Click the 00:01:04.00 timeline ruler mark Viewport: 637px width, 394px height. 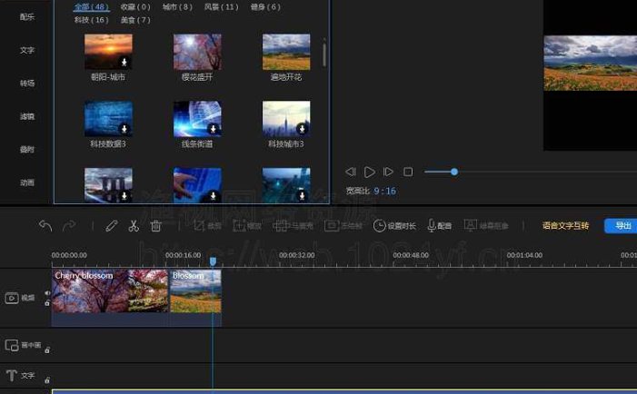tap(524, 255)
